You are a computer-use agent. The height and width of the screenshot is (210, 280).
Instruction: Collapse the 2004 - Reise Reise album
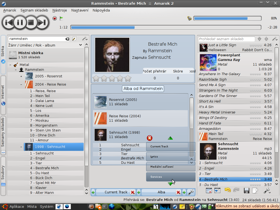point(21,84)
